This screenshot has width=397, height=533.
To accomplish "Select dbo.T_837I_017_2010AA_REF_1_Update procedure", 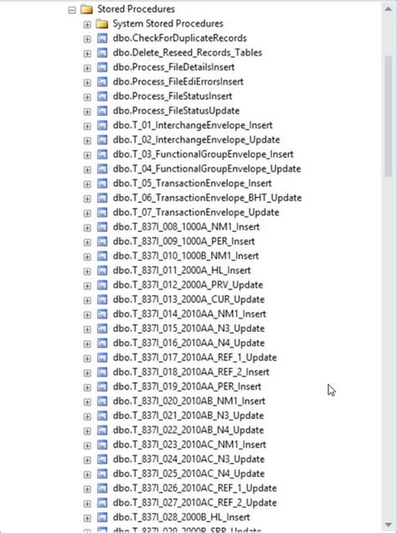I will [x=195, y=358].
